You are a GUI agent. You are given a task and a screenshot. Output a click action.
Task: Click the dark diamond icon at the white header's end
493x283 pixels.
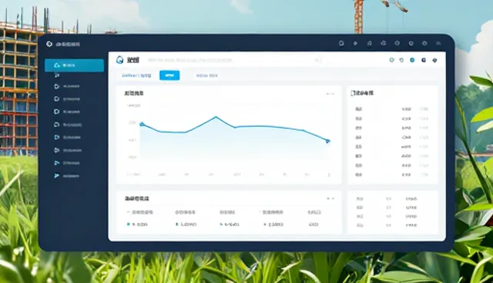pos(434,60)
